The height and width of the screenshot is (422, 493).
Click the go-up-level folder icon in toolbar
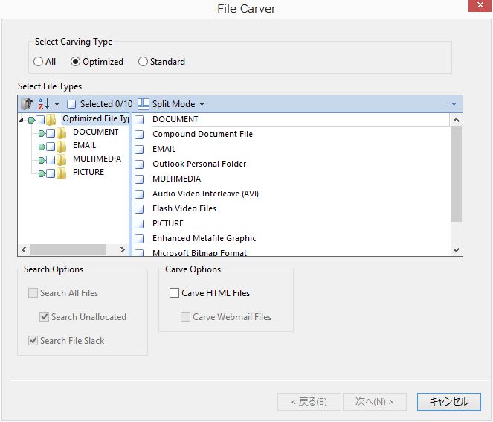[27, 103]
